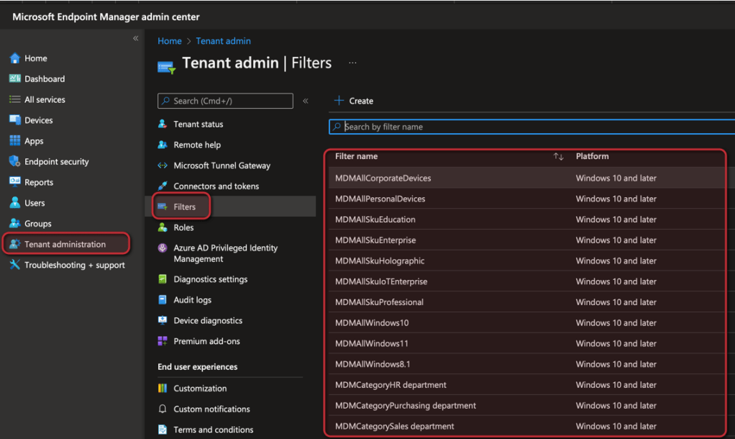Viewport: 735px width, 439px height.
Task: Open the ellipsis menu next to Filters title
Action: pyautogui.click(x=352, y=63)
